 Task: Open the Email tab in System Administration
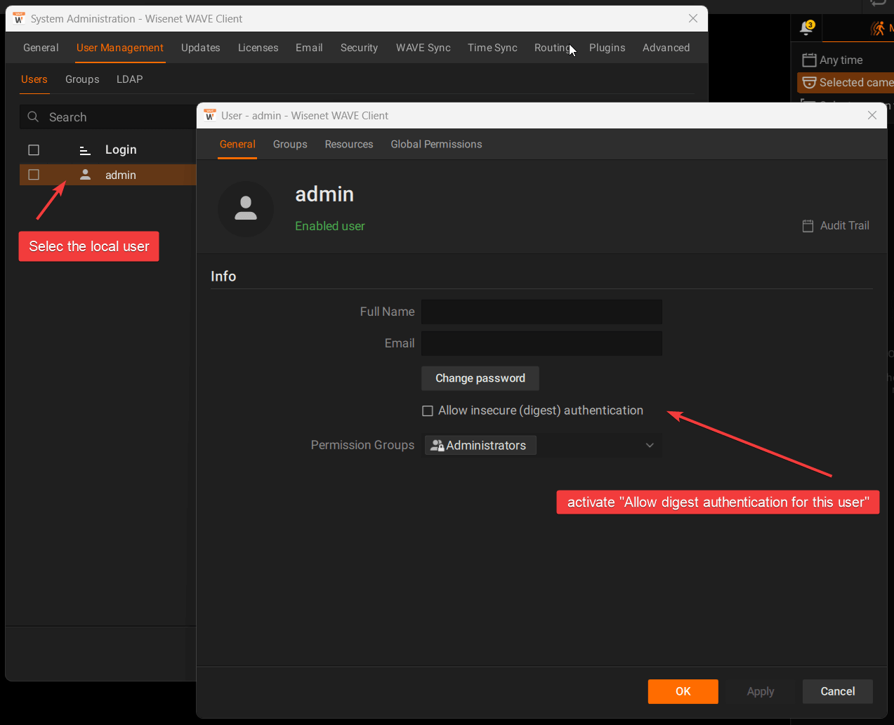click(309, 48)
